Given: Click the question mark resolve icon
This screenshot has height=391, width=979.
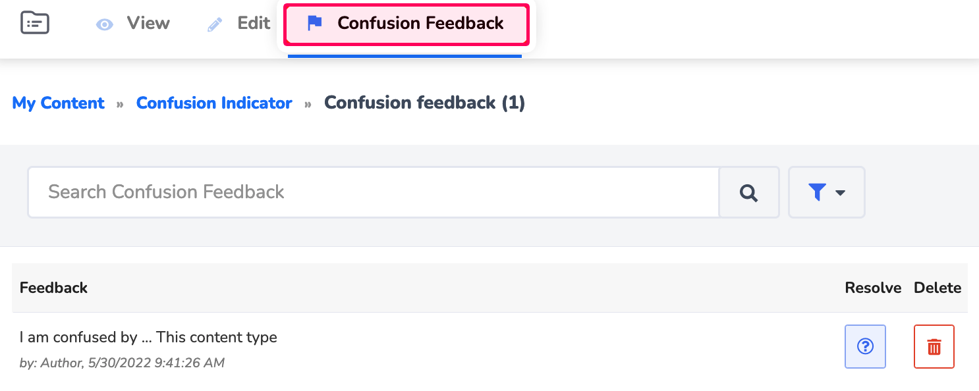Looking at the screenshot, I should pyautogui.click(x=865, y=346).
